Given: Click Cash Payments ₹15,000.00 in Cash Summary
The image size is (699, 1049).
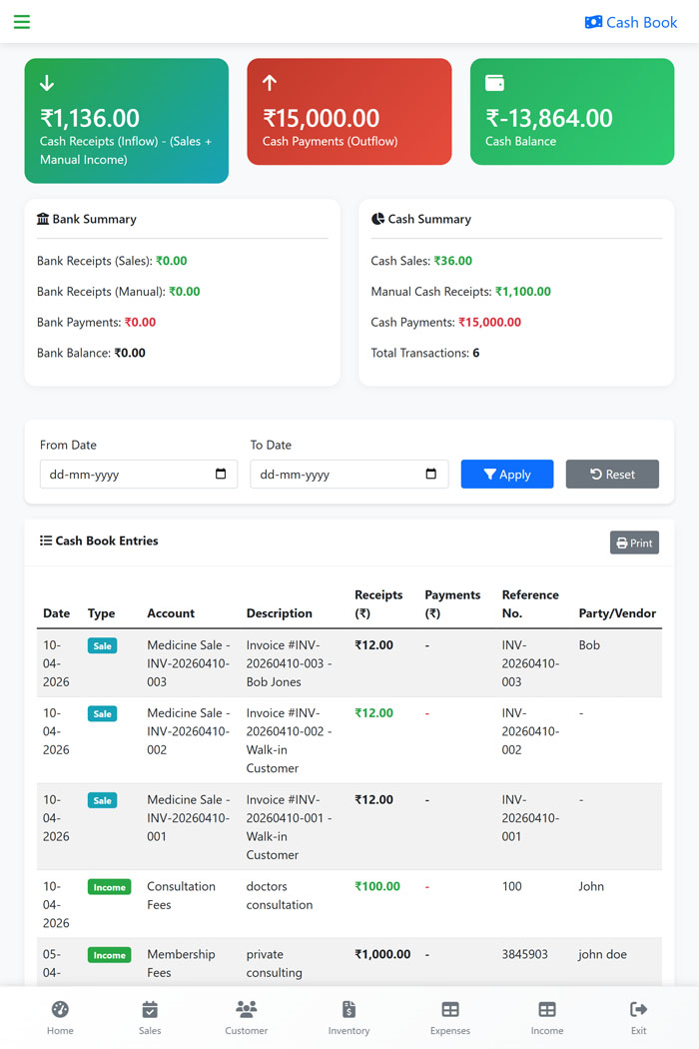Looking at the screenshot, I should pos(489,323).
